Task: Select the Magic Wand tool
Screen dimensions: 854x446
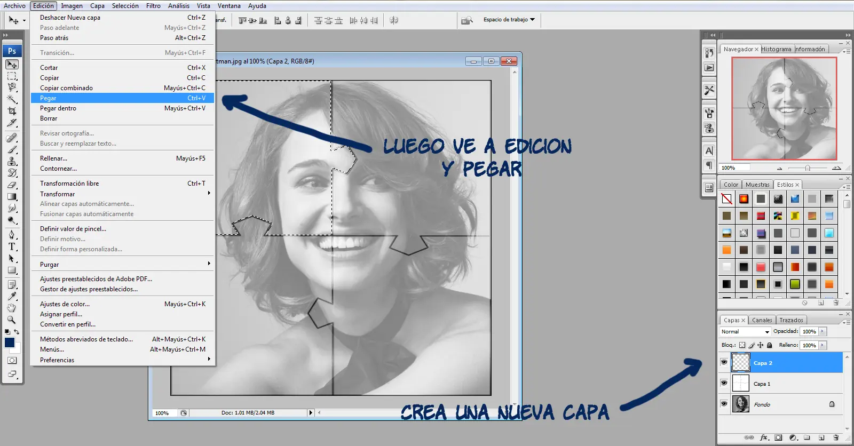Action: 12,99
